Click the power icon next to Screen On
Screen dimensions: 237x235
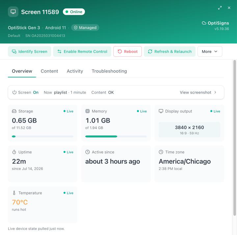click(x=14, y=92)
